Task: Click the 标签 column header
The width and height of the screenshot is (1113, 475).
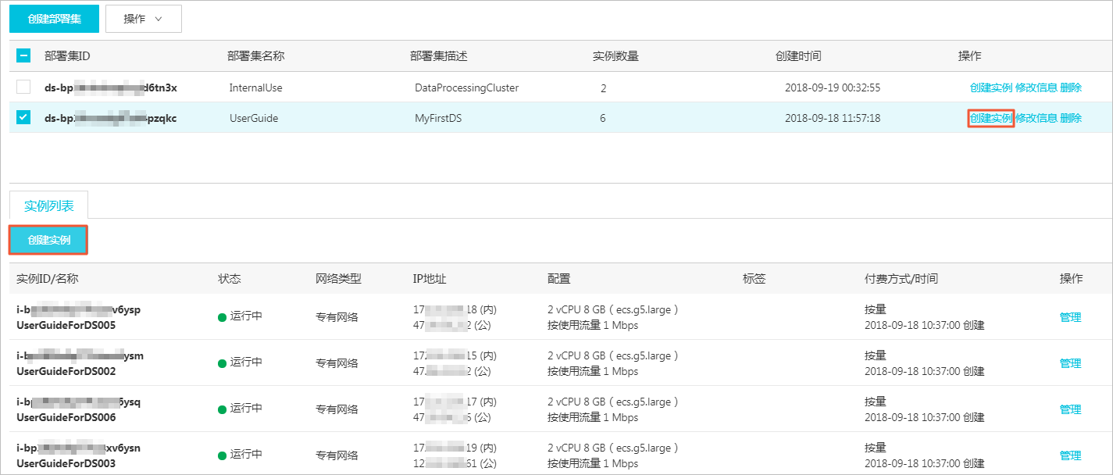Action: [754, 279]
